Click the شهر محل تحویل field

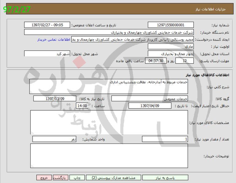coord(47,54)
